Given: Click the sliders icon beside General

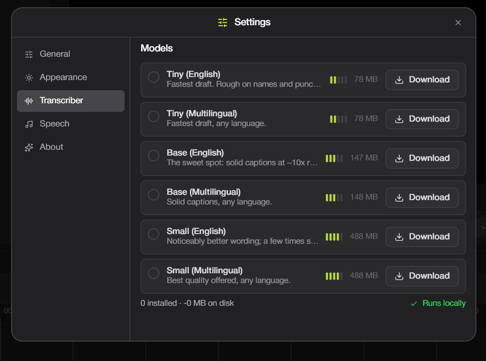Looking at the screenshot, I should (x=29, y=55).
